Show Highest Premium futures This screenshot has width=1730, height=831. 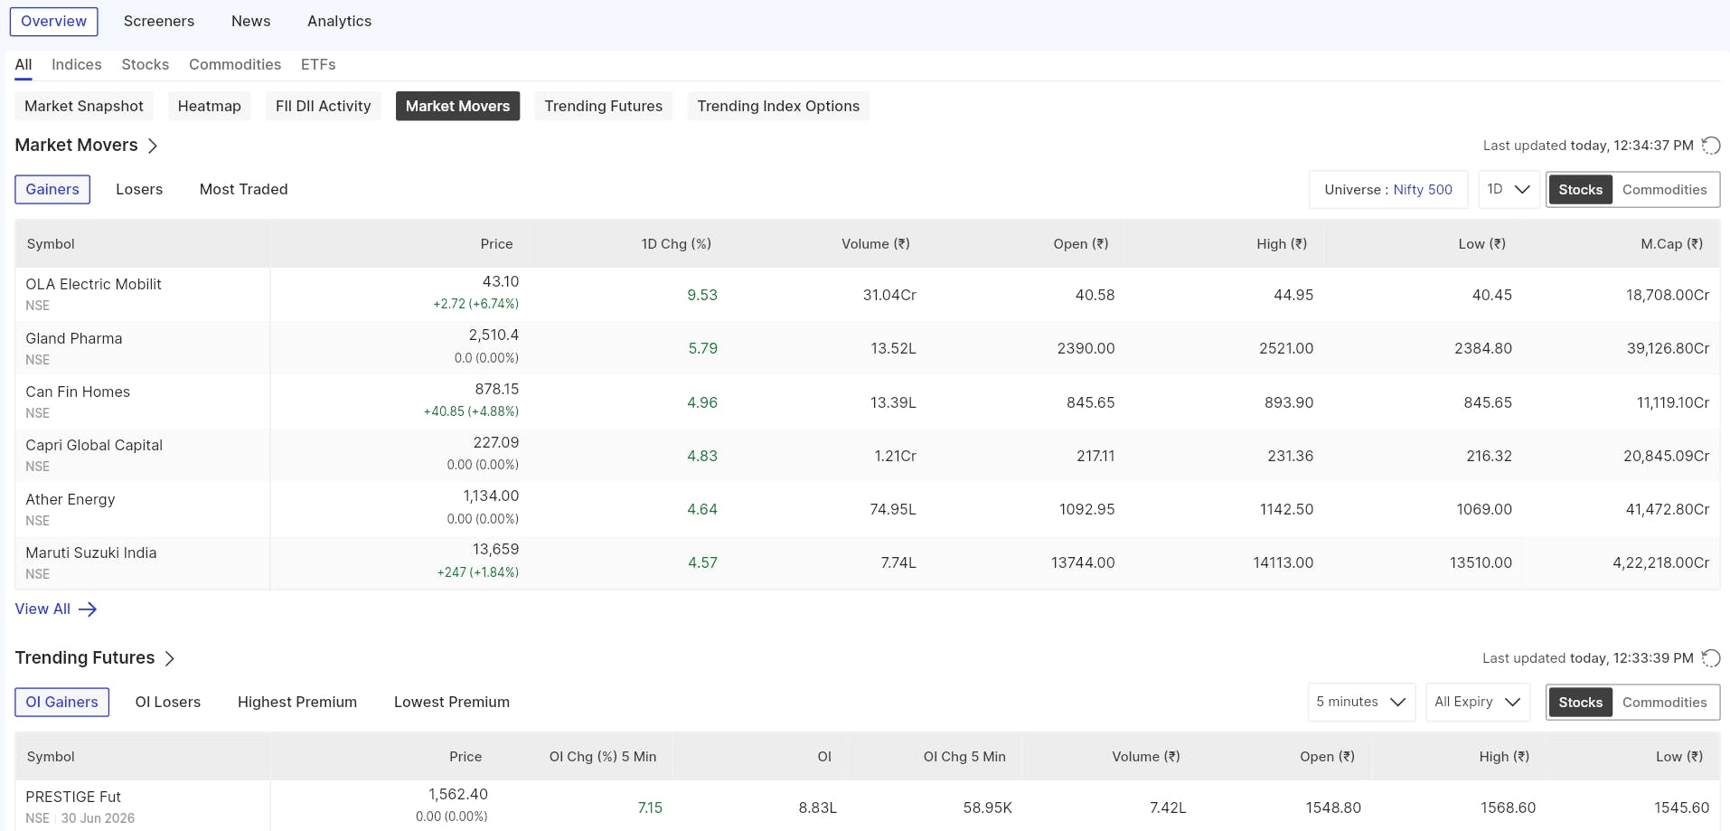pyautogui.click(x=297, y=703)
